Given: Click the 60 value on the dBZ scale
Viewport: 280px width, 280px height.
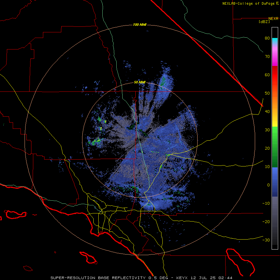Looking at the screenshot, I should click(x=267, y=75).
